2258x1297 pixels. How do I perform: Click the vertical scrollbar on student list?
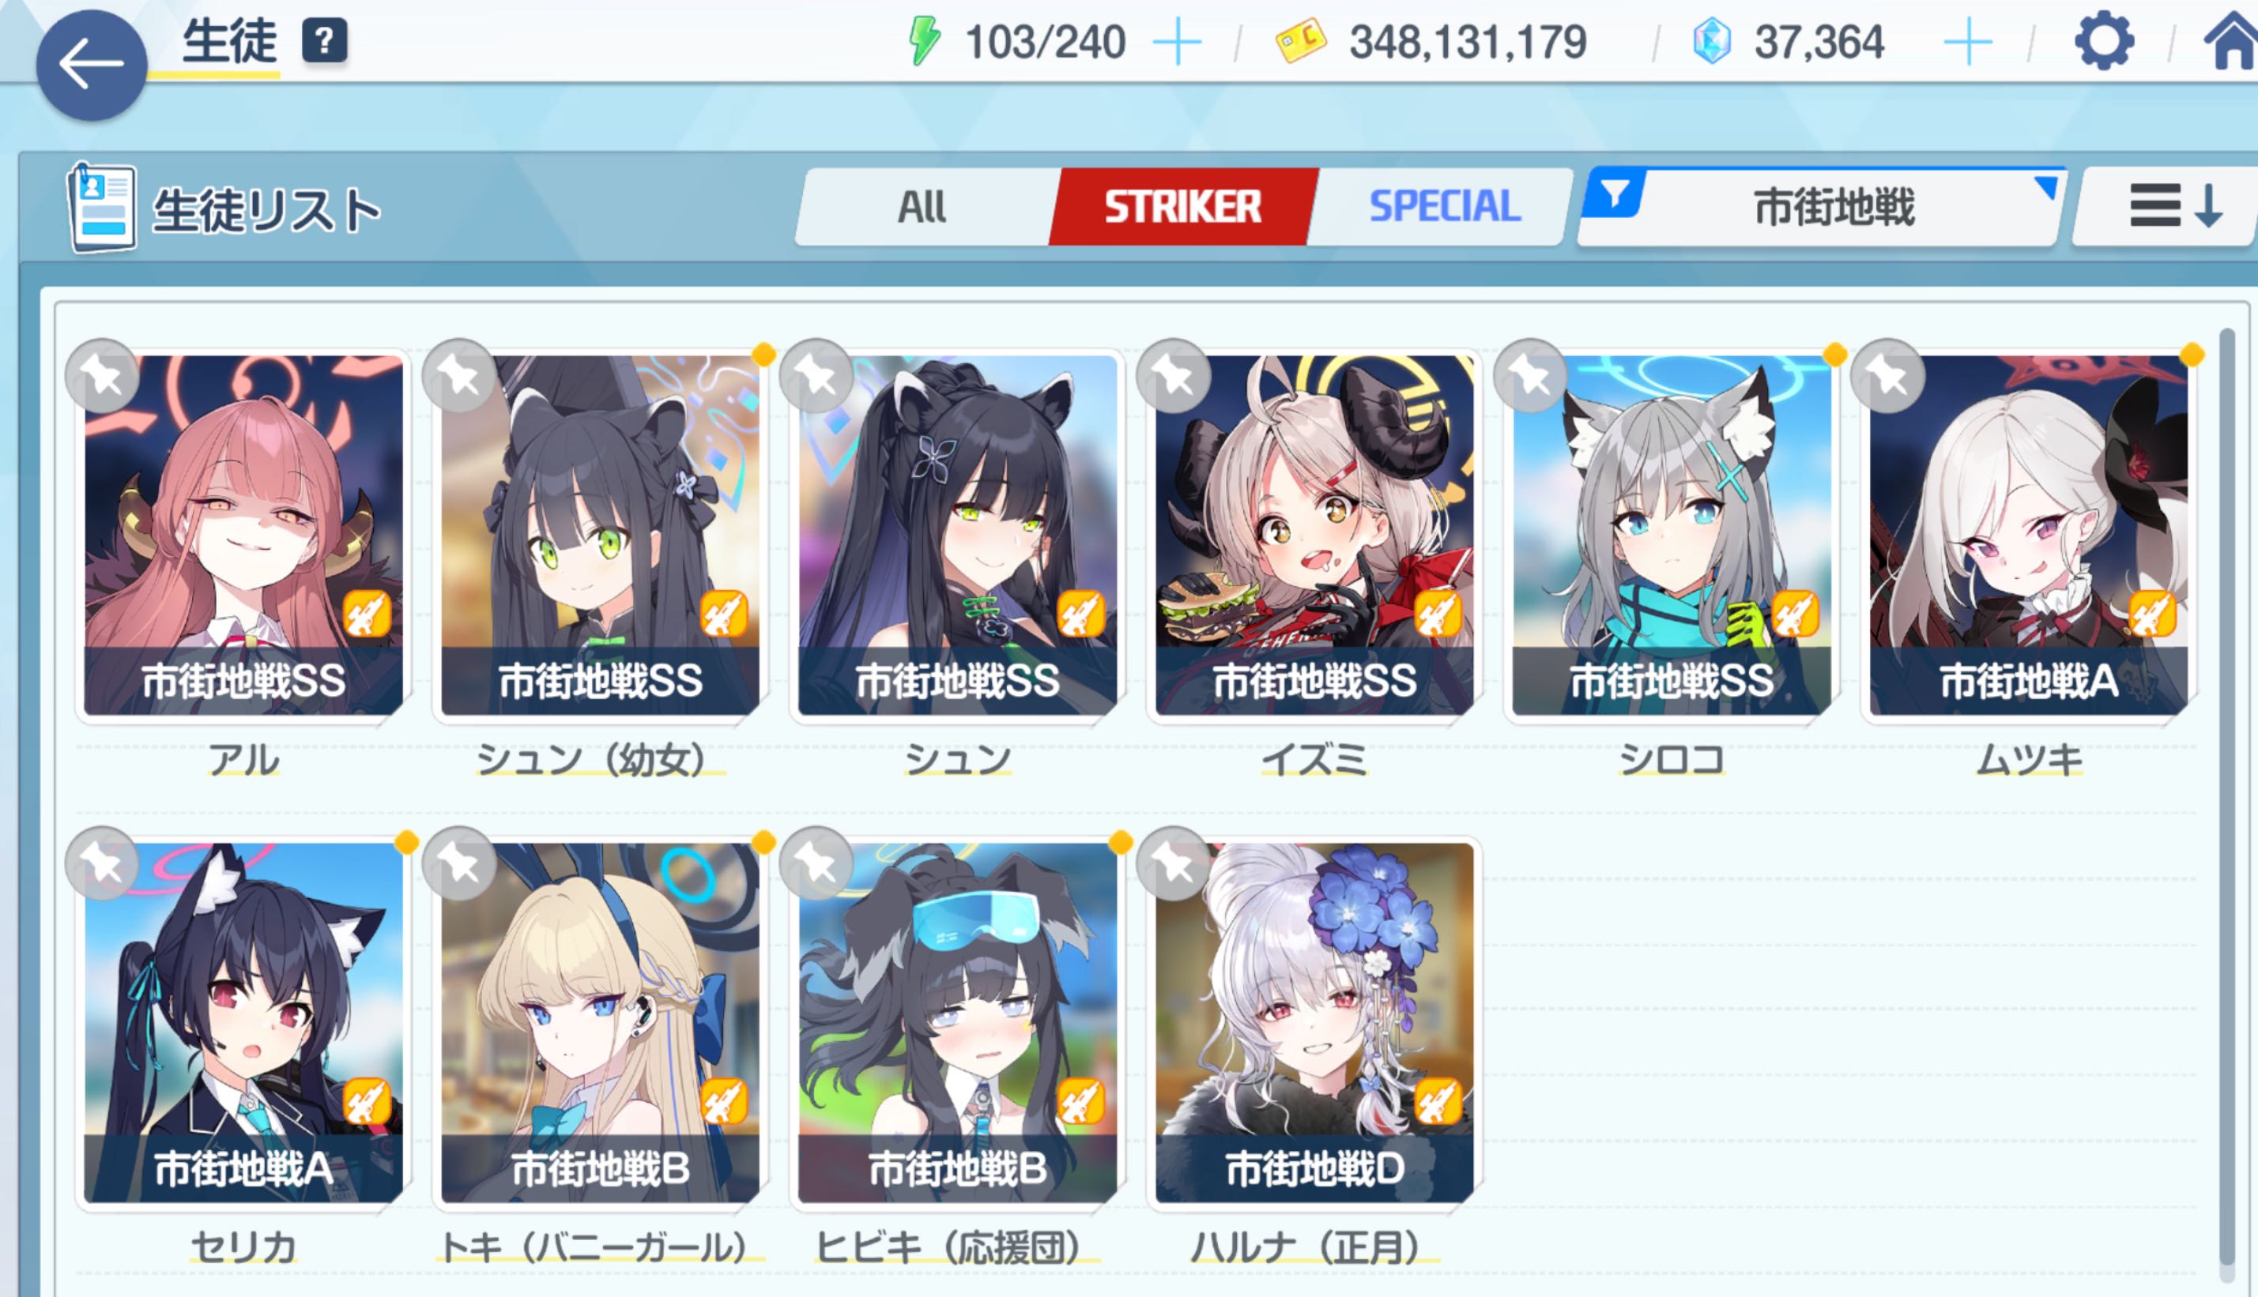click(x=2227, y=802)
